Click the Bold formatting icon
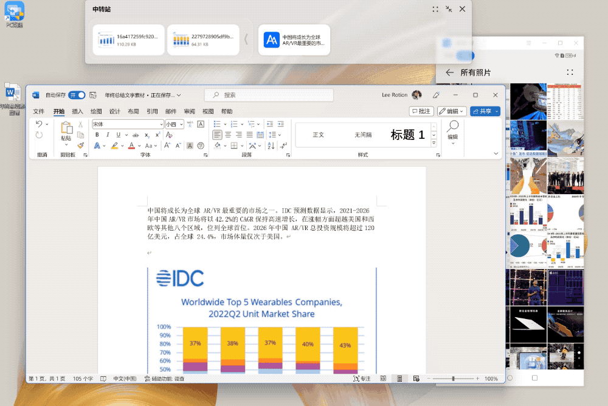608x406 pixels. click(x=97, y=135)
